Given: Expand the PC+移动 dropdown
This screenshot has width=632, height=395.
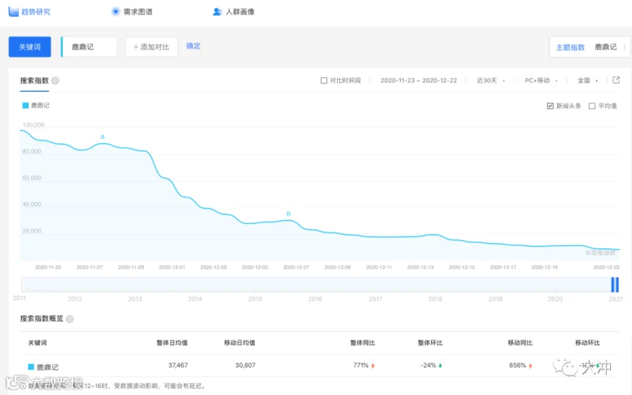Looking at the screenshot, I should (x=541, y=81).
